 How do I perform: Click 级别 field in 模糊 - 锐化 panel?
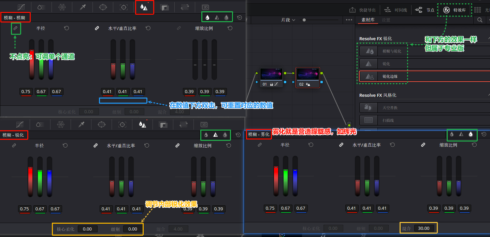click(x=133, y=229)
